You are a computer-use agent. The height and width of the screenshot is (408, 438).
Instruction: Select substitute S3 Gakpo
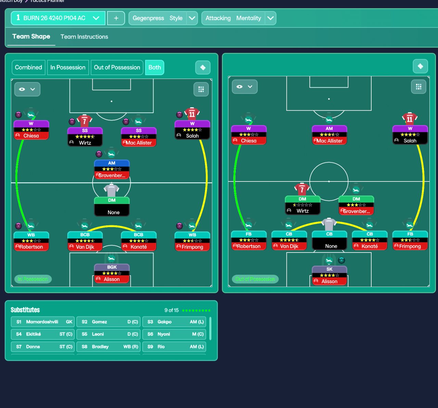pos(174,322)
